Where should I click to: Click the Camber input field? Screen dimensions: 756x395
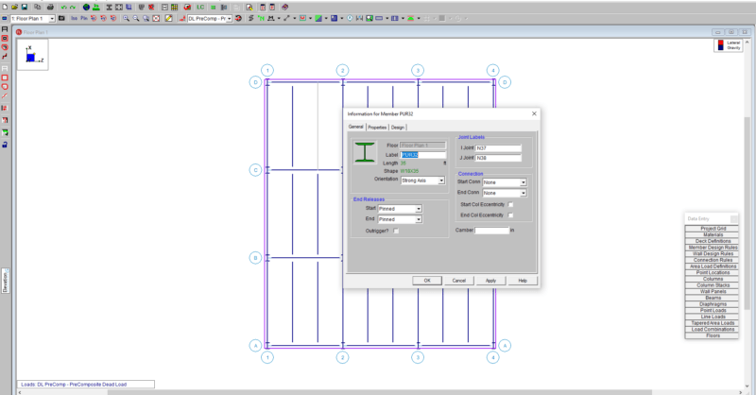tap(491, 230)
